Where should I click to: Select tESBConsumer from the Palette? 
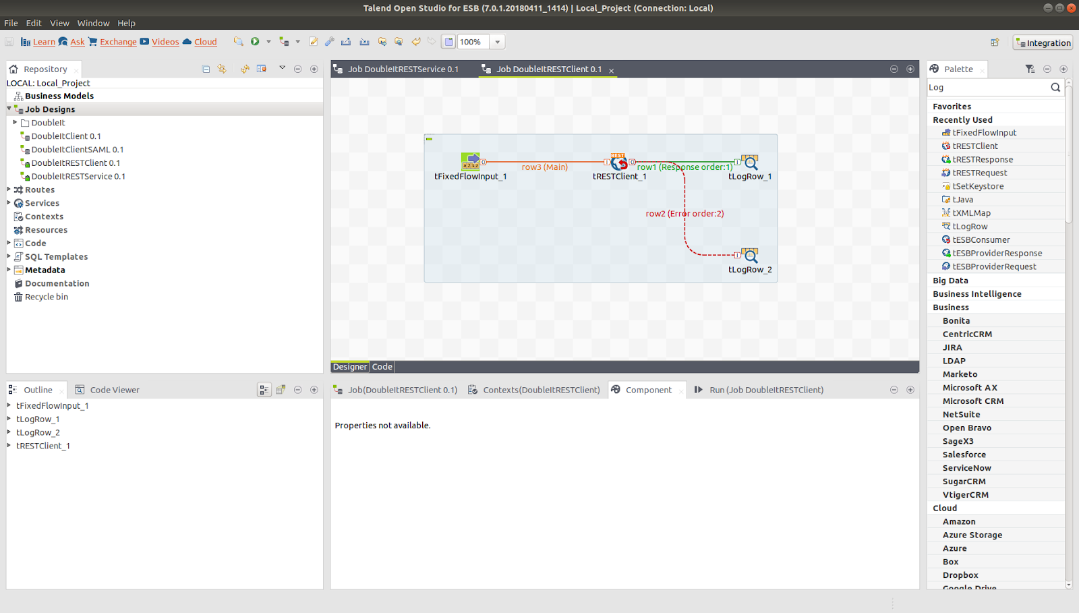click(981, 239)
